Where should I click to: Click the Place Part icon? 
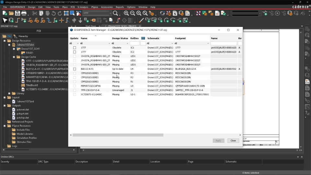[11, 20]
